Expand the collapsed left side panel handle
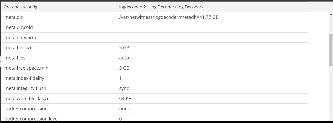Screen dimensions: 333x123 1,60
